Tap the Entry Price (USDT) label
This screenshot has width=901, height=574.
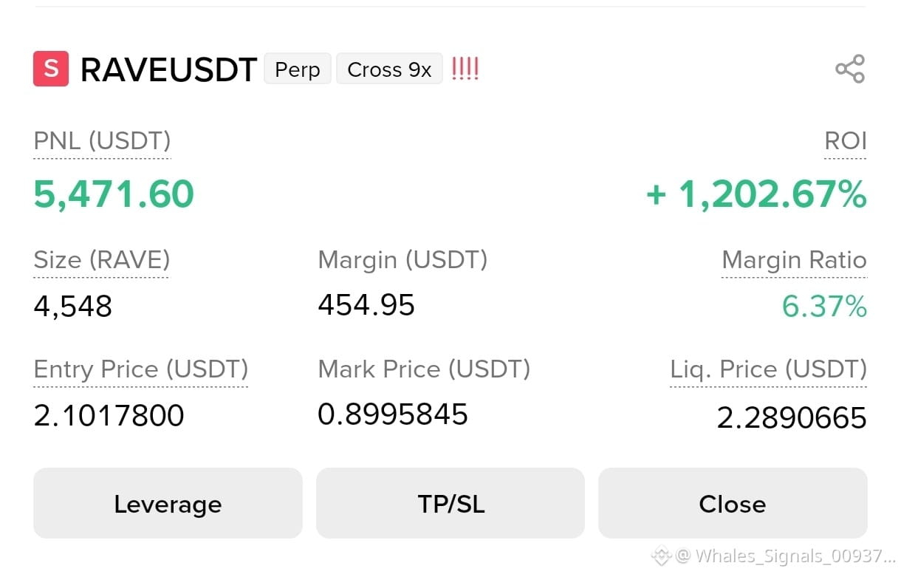tap(140, 369)
